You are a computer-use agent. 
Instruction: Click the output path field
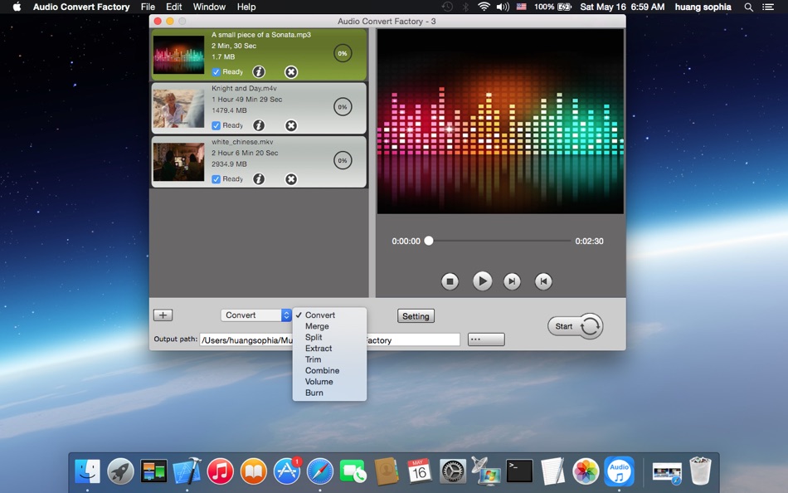coord(329,340)
